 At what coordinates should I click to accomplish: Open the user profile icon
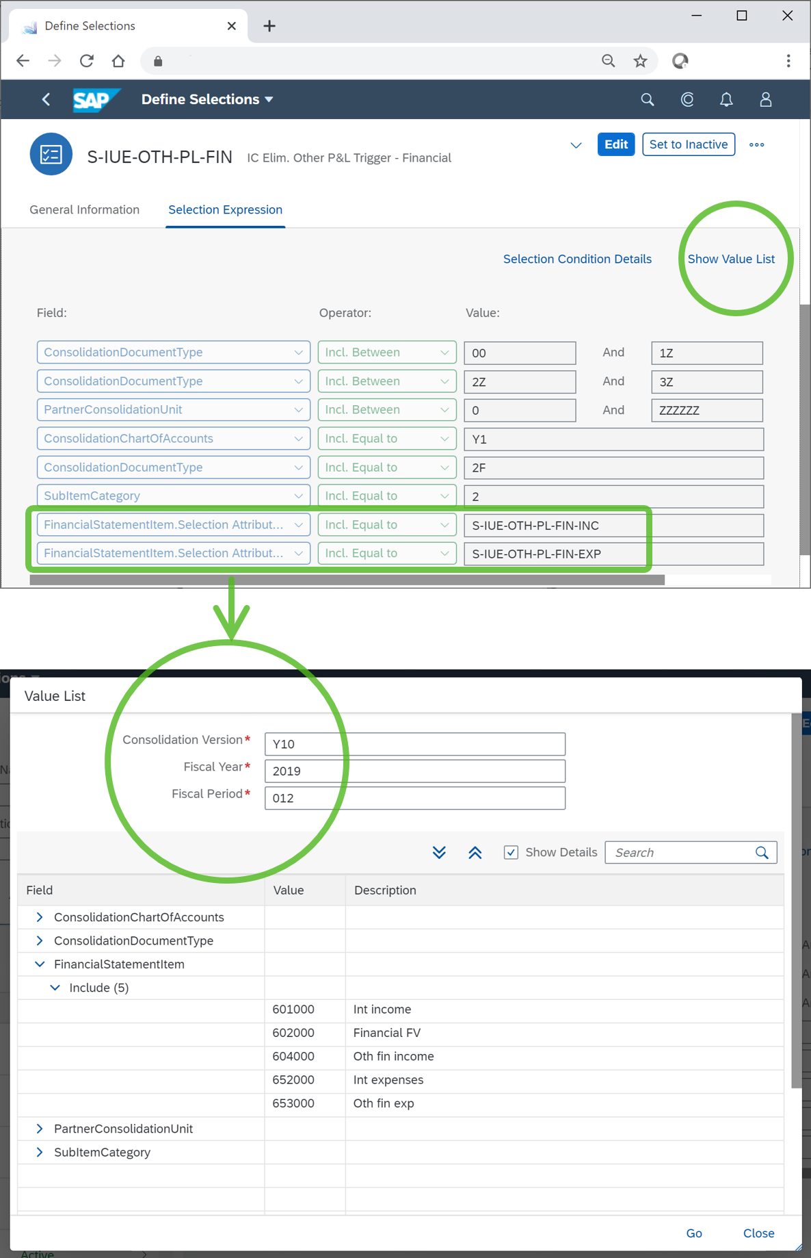[766, 100]
